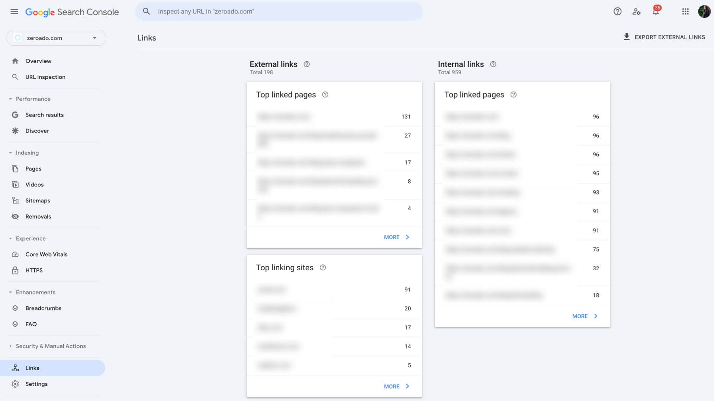Image resolution: width=714 pixels, height=401 pixels.
Task: Click the URL inspection search field
Action: click(279, 11)
